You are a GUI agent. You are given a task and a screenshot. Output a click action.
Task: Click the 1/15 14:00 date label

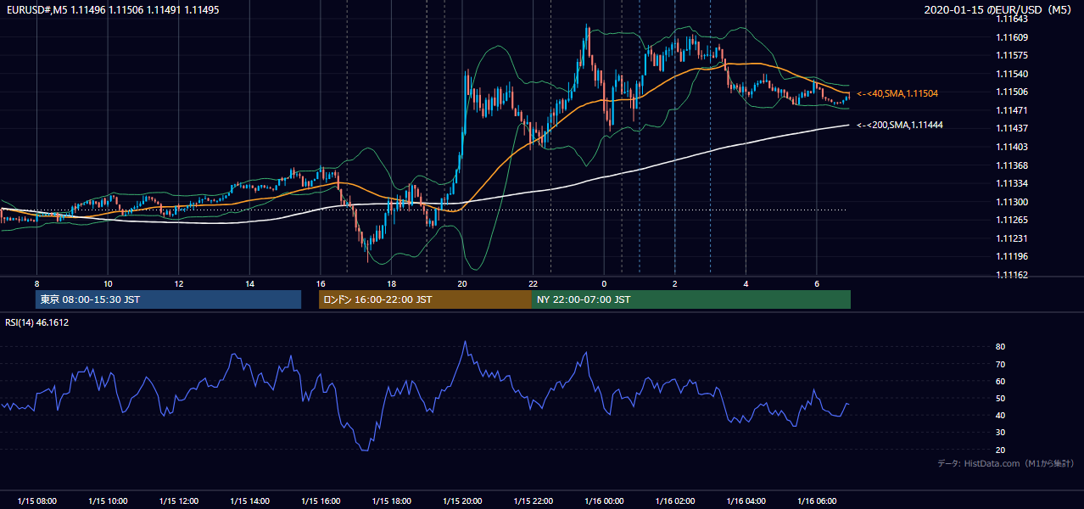click(249, 501)
